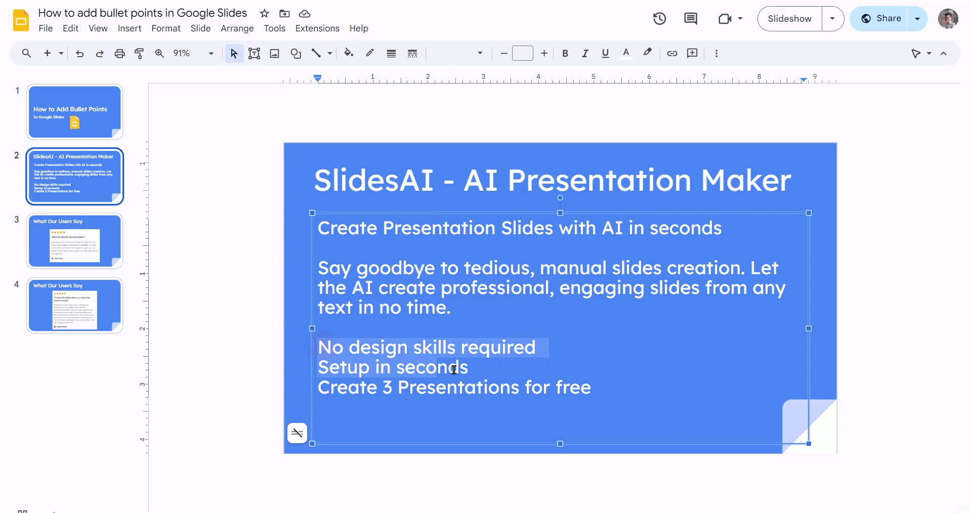The image size is (971, 513).
Task: Insert a link
Action: click(671, 53)
